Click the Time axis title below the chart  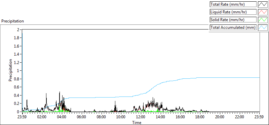(x=137, y=122)
